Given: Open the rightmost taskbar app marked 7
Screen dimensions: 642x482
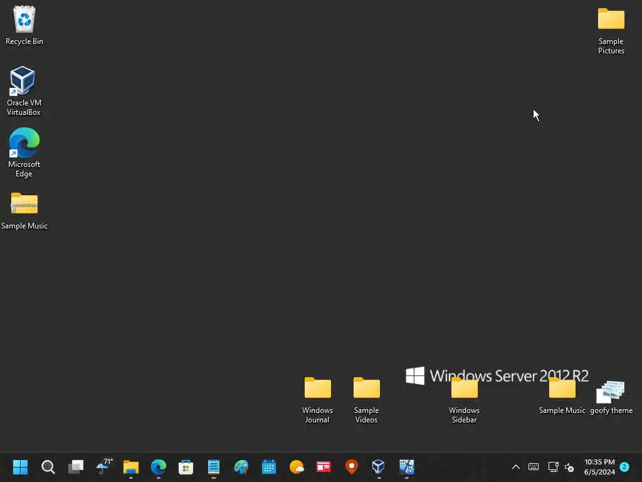Looking at the screenshot, I should click(x=406, y=467).
